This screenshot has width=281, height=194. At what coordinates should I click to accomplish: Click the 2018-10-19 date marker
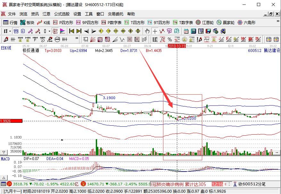point(177,46)
